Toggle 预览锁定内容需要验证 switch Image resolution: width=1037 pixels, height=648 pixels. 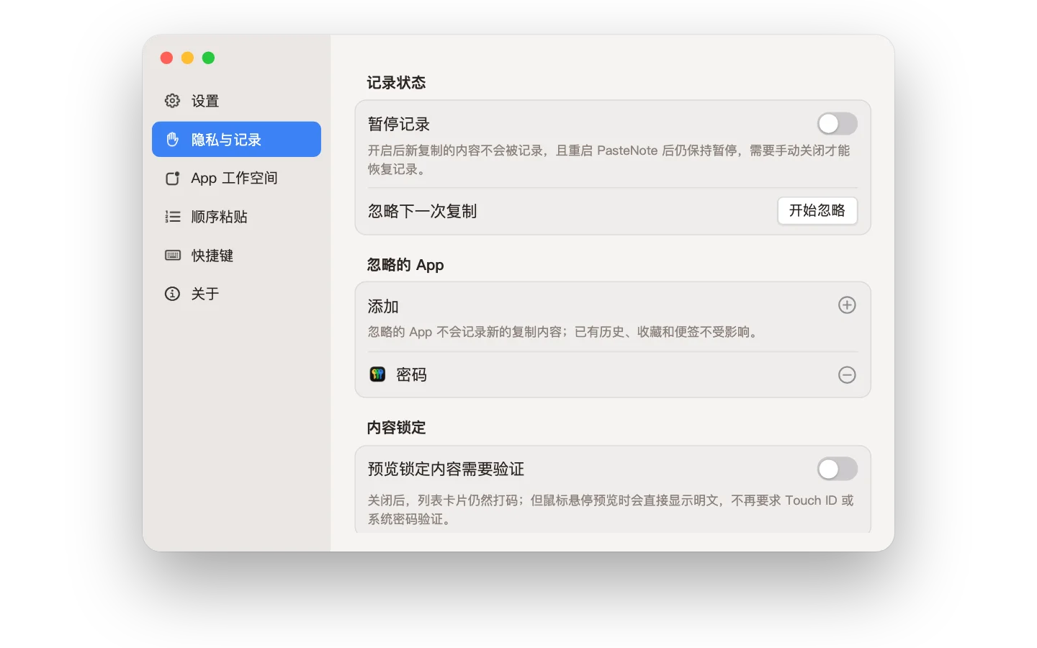click(837, 469)
